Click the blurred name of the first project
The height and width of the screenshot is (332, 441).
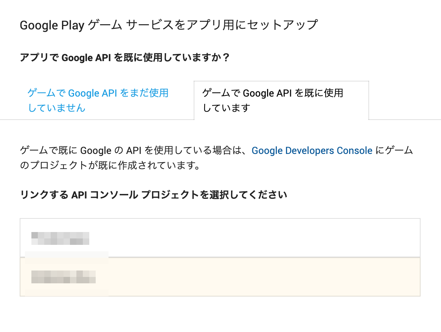(x=61, y=238)
